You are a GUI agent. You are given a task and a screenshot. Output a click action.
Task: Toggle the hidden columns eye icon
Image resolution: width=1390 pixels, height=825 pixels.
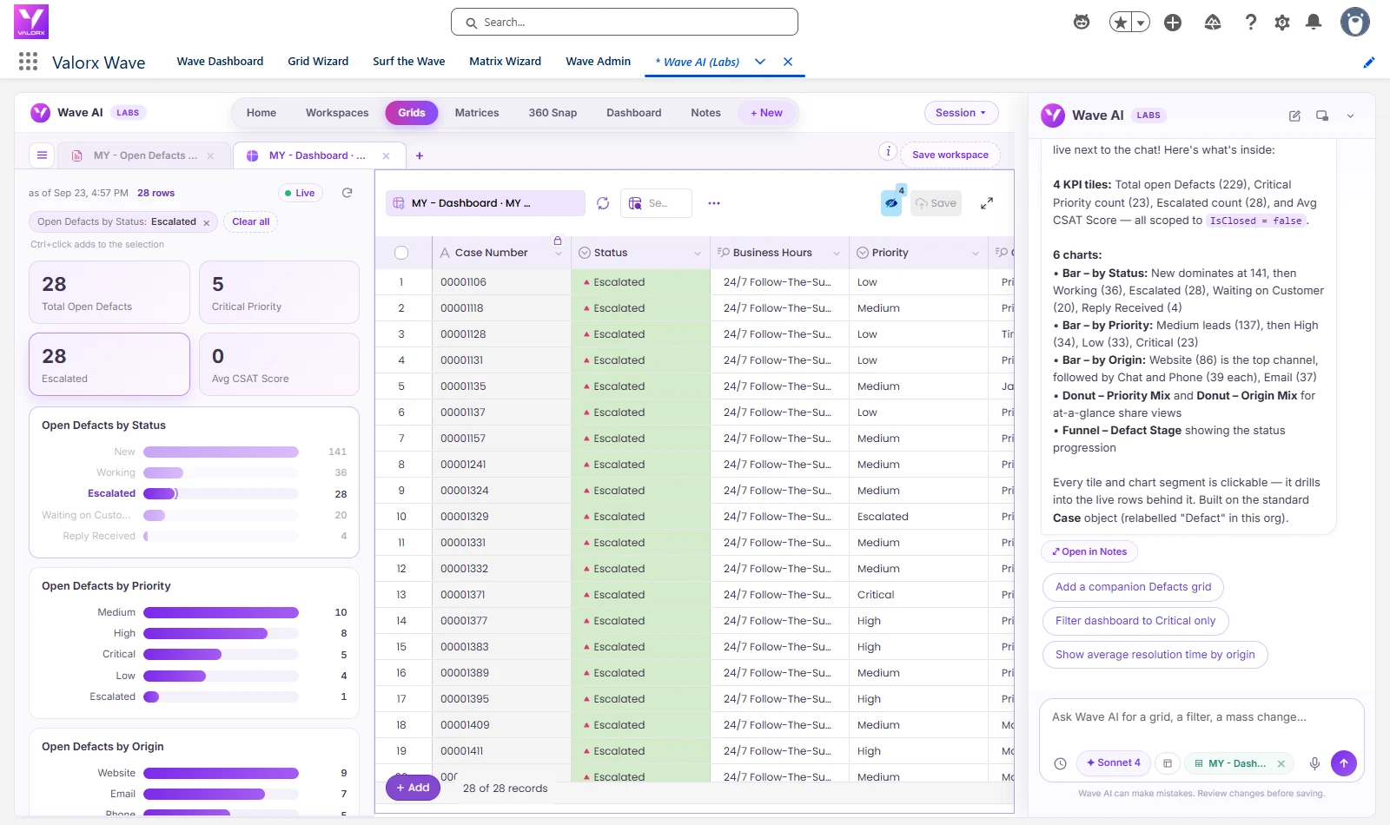(891, 203)
